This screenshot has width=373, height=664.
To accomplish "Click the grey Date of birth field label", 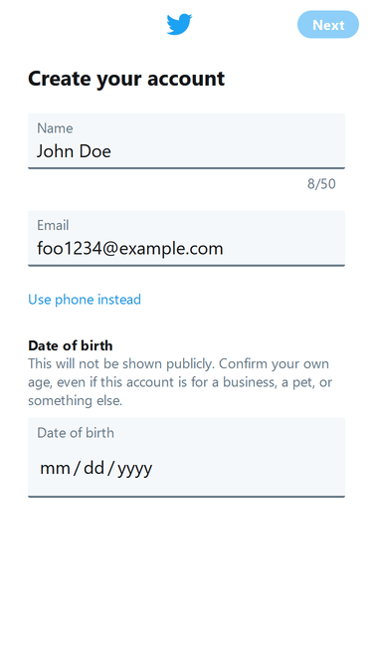I will tap(76, 433).
